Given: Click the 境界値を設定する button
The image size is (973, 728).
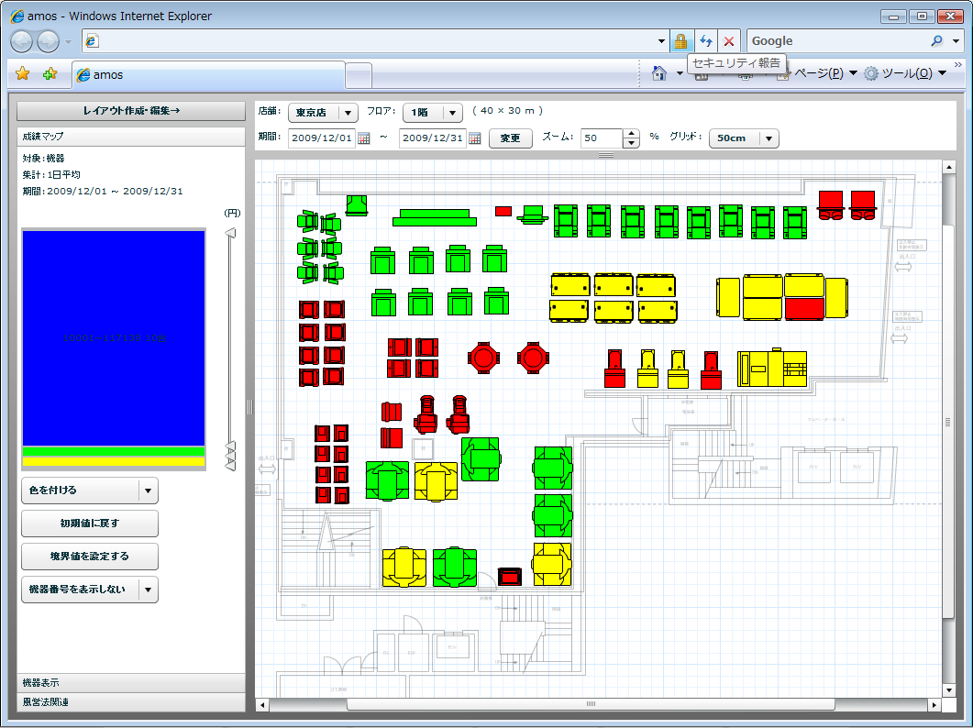Looking at the screenshot, I should [x=90, y=556].
